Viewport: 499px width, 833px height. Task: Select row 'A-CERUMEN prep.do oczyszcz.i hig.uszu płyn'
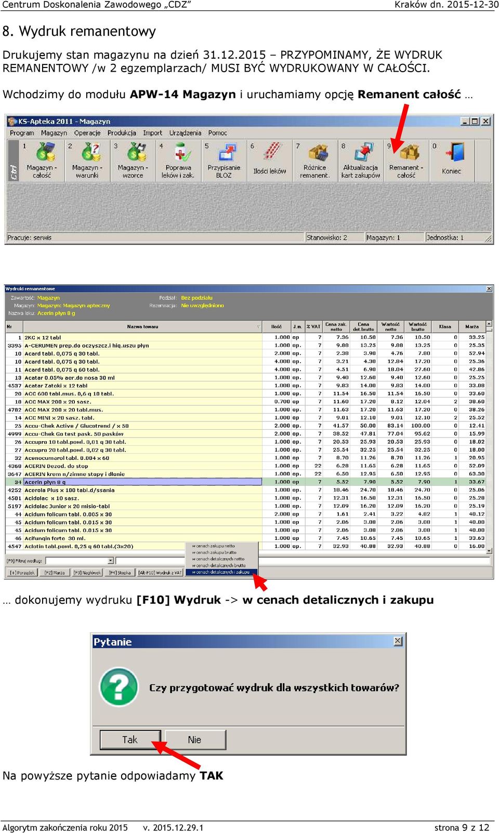tap(246, 346)
